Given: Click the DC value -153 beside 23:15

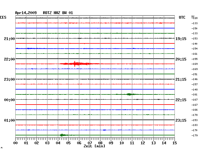Looking at the screenshot, I should tap(194, 120).
